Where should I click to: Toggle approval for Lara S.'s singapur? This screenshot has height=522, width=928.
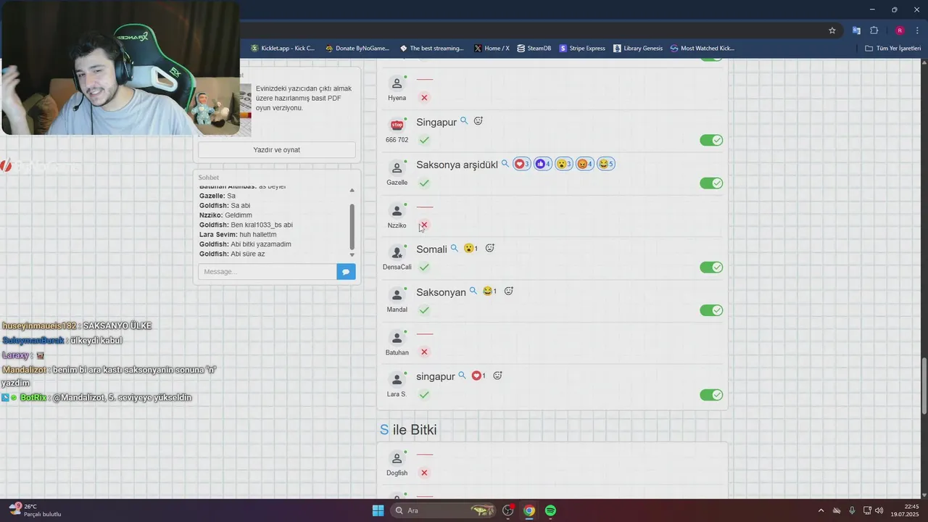(x=711, y=395)
